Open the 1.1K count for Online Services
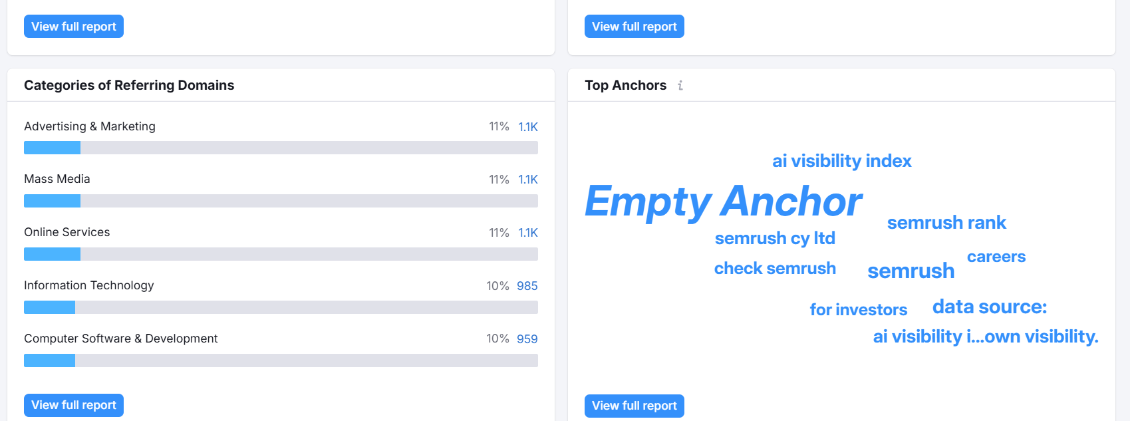 [x=528, y=233]
